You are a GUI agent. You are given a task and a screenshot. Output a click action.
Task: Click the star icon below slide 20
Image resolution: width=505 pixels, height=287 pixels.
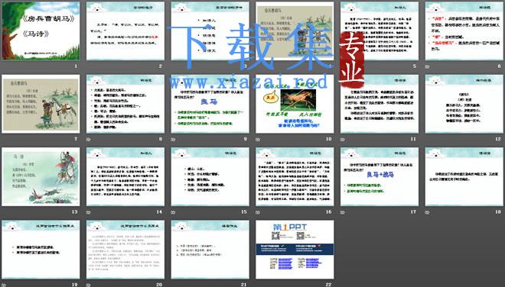point(88,285)
